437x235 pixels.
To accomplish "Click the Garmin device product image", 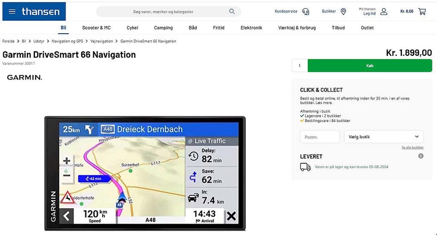I will click(145, 174).
